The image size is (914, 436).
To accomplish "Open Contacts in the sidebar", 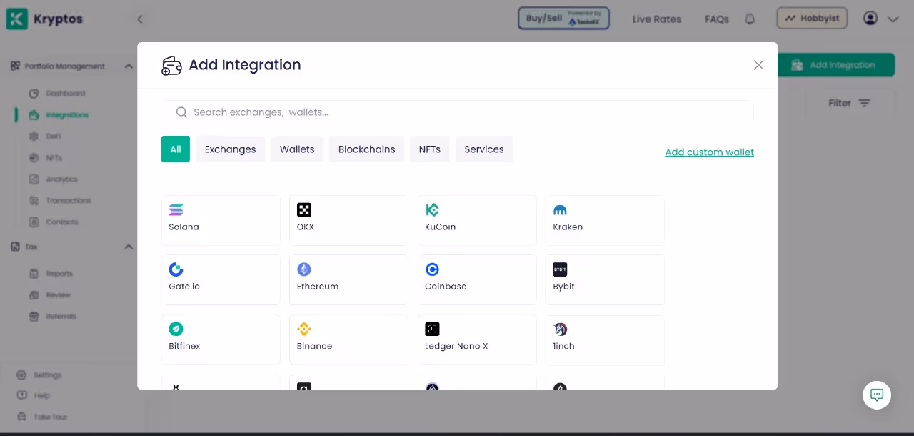I will coord(54,222).
